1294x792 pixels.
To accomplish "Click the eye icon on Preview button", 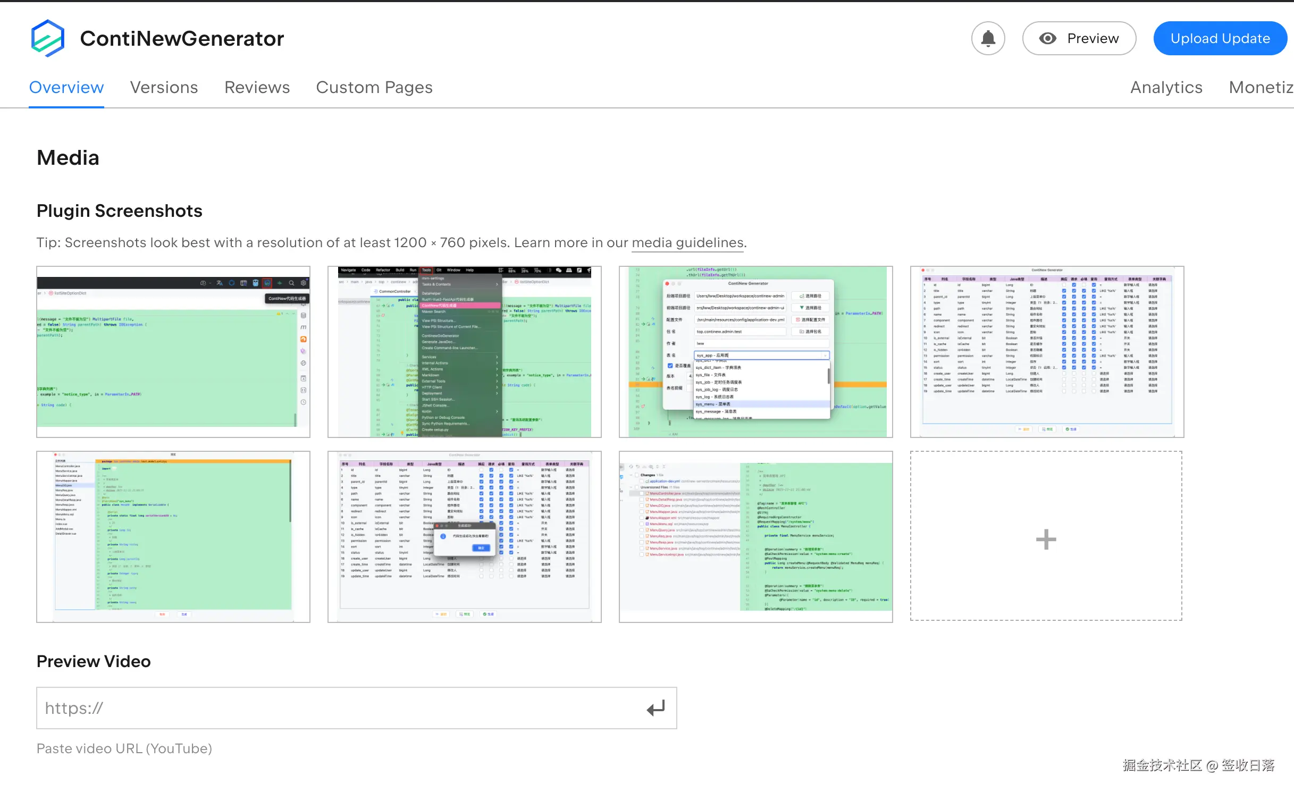I will (1047, 38).
